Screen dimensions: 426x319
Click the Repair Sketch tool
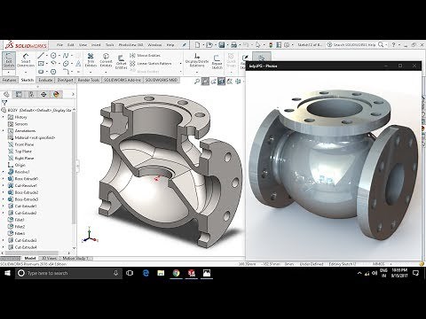(x=217, y=62)
